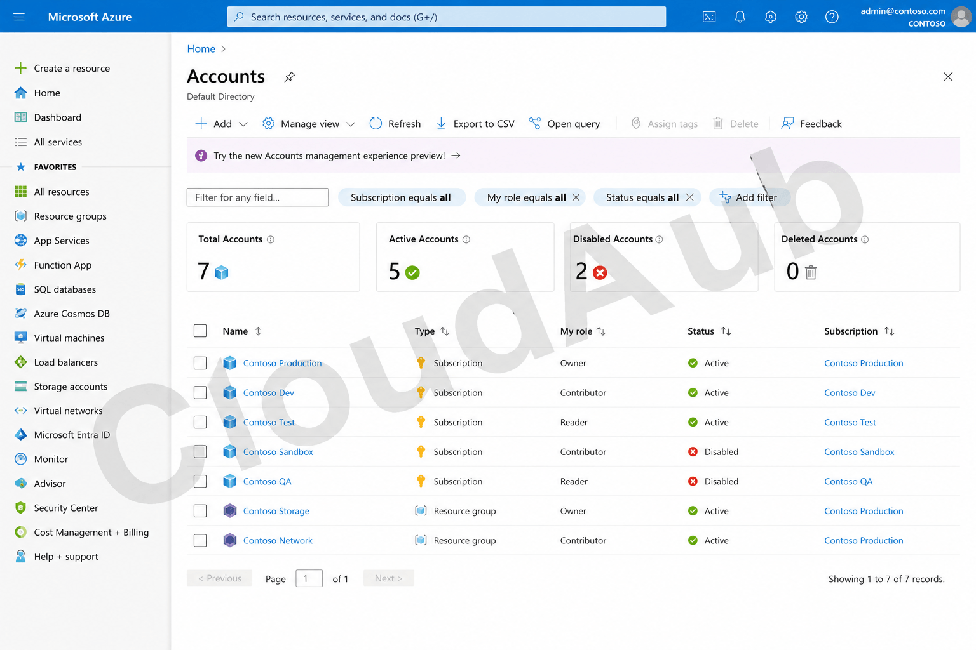Check the Contoso Dev row checkbox
976x650 pixels.
click(200, 393)
